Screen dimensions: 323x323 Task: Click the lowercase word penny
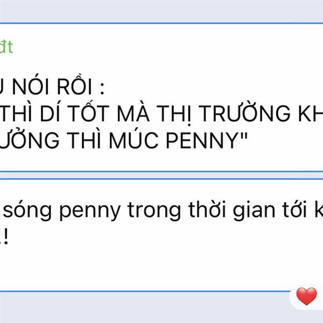click(x=89, y=212)
